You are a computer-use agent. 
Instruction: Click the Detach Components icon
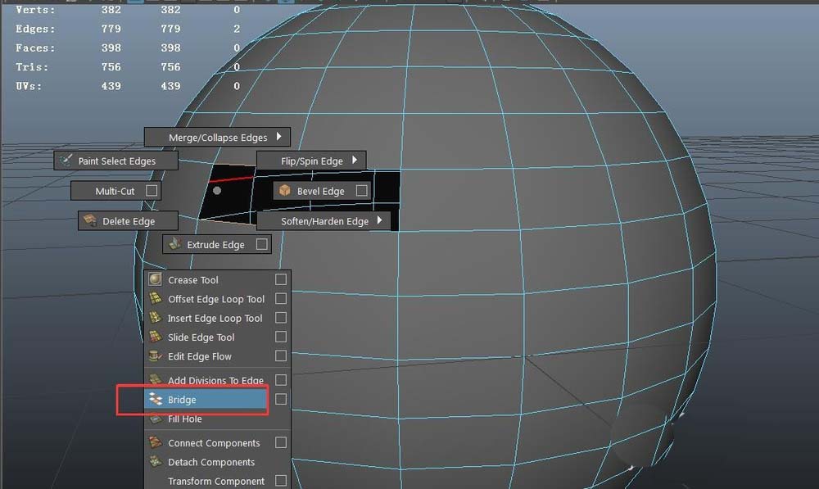[x=155, y=461]
